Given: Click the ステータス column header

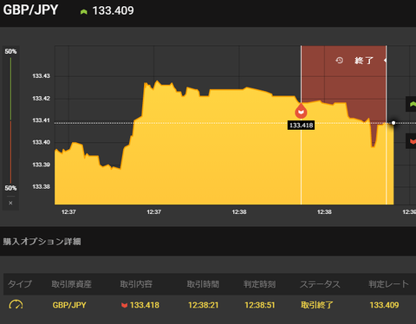Looking at the screenshot, I should coord(320,284).
